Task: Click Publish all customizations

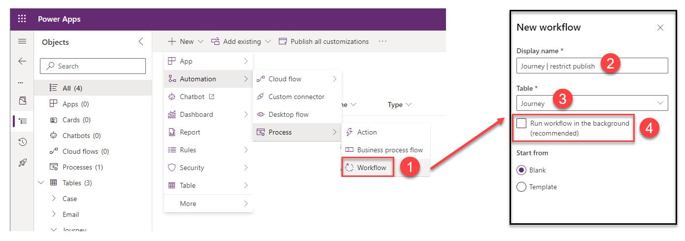Action: point(324,42)
